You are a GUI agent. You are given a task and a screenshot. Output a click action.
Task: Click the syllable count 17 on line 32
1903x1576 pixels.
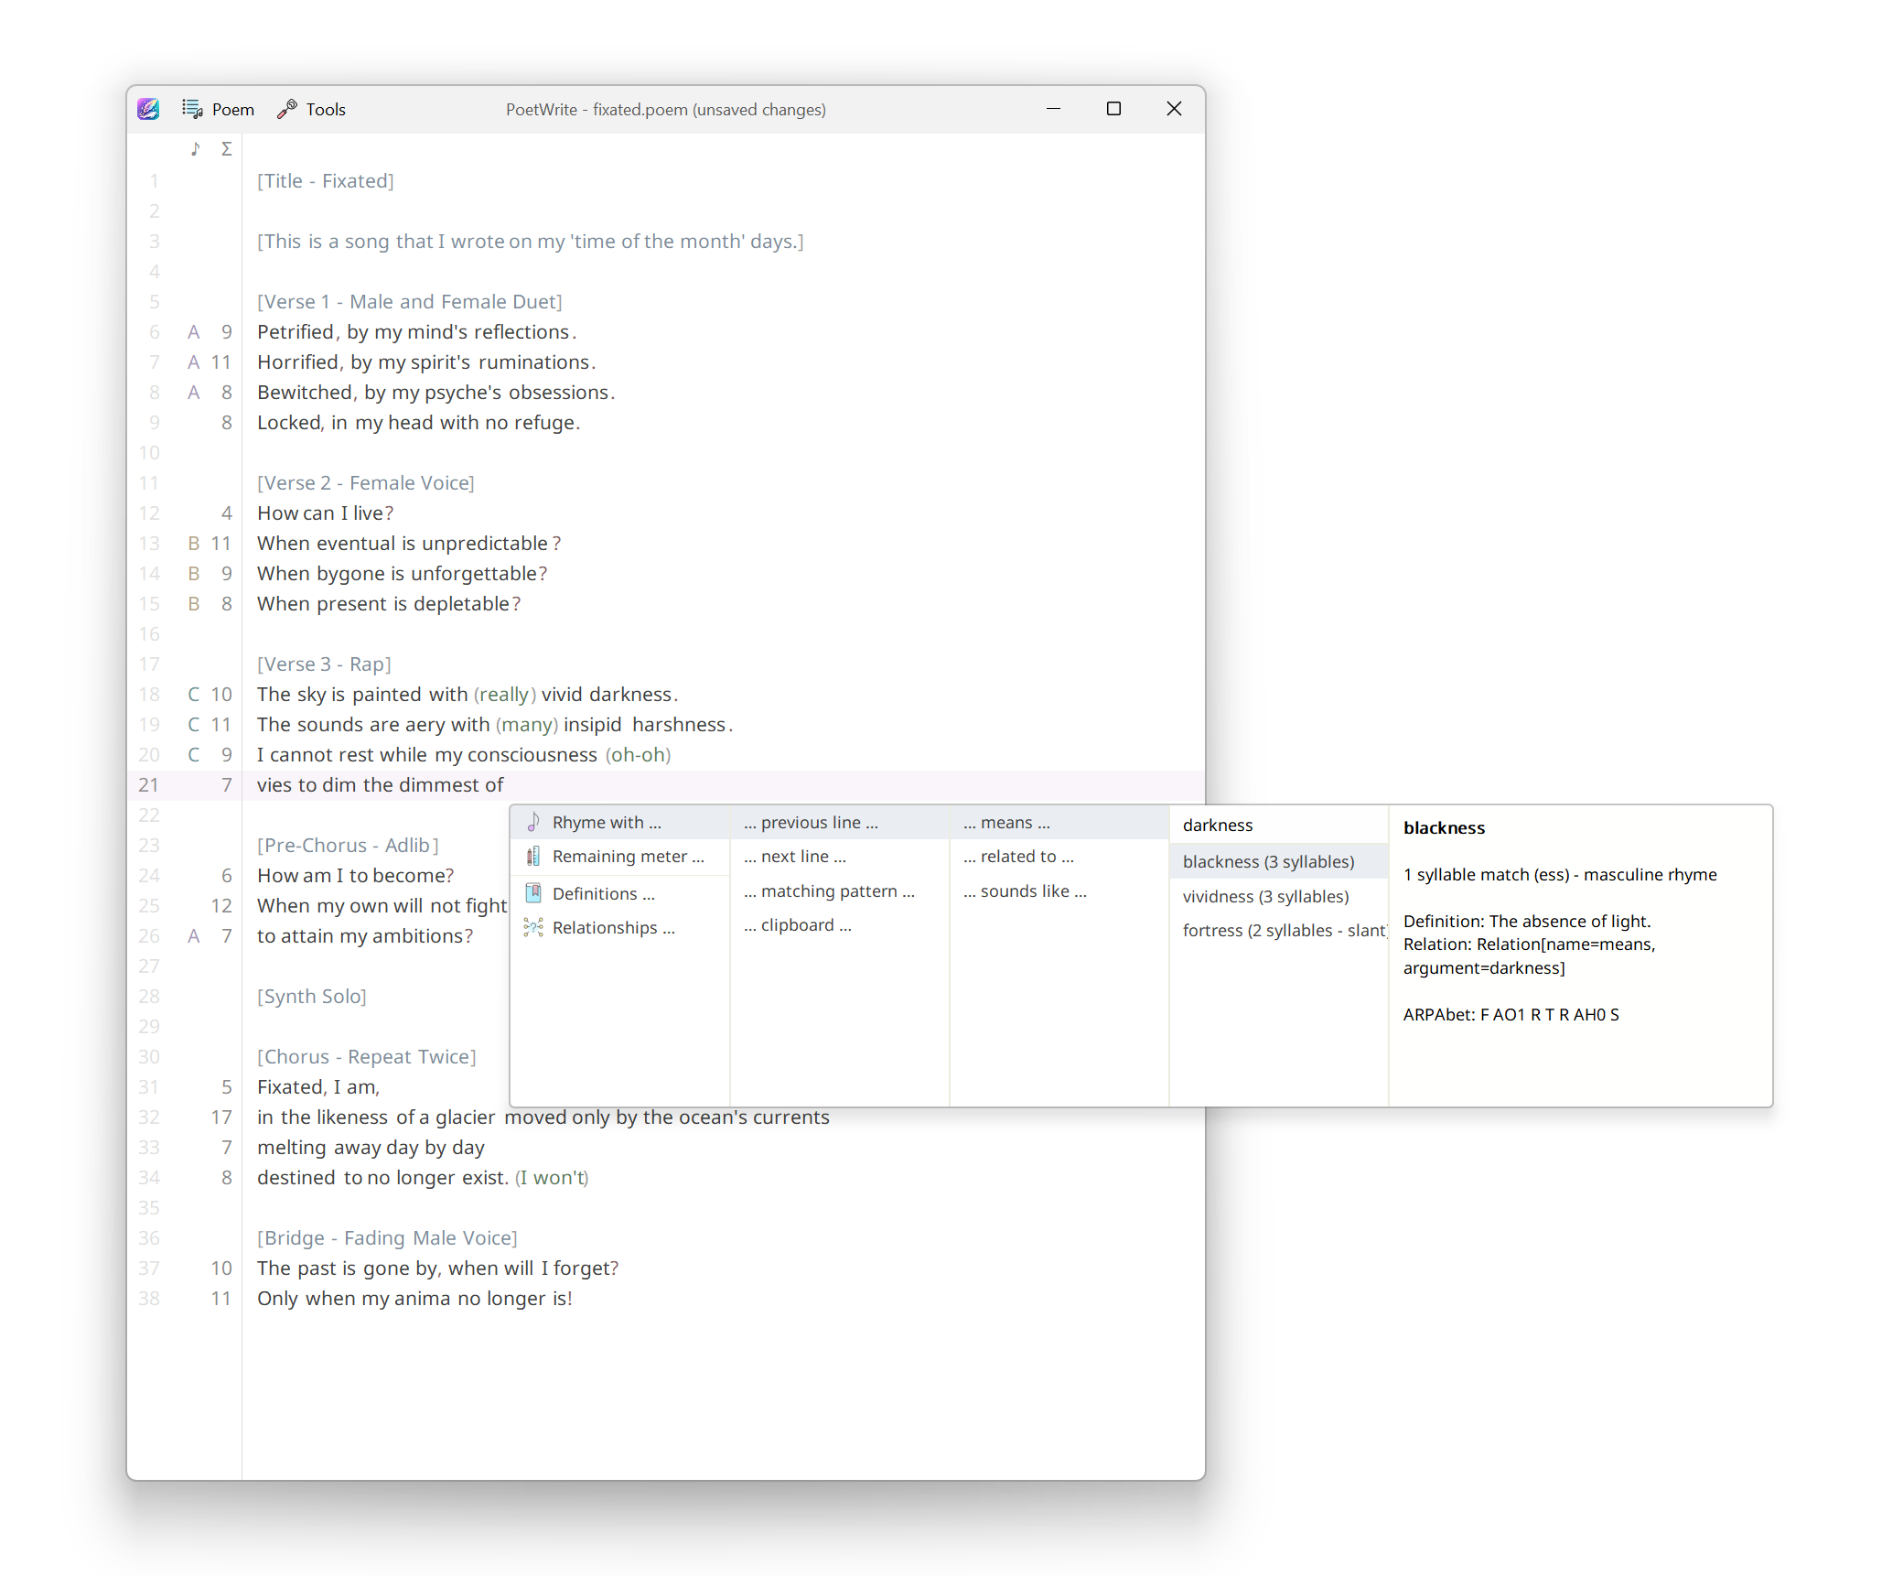[x=221, y=1117]
